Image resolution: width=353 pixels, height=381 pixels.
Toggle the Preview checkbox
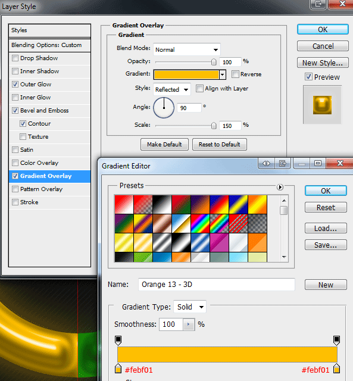[x=308, y=77]
